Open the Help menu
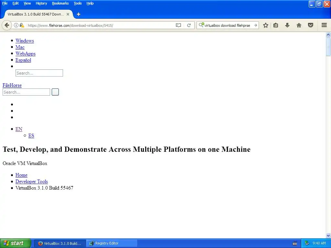The image size is (331, 248). 90,3
